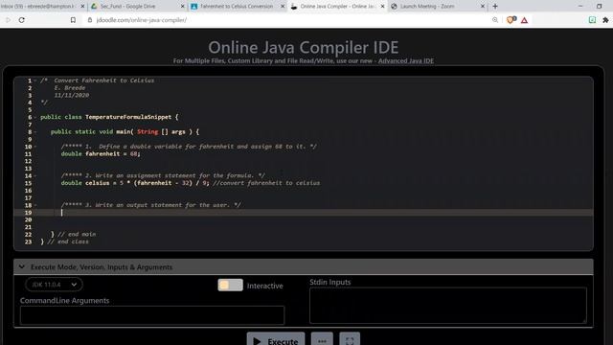Open the JDK 11.0.4 version dropdown
The image size is (613, 345).
point(54,285)
